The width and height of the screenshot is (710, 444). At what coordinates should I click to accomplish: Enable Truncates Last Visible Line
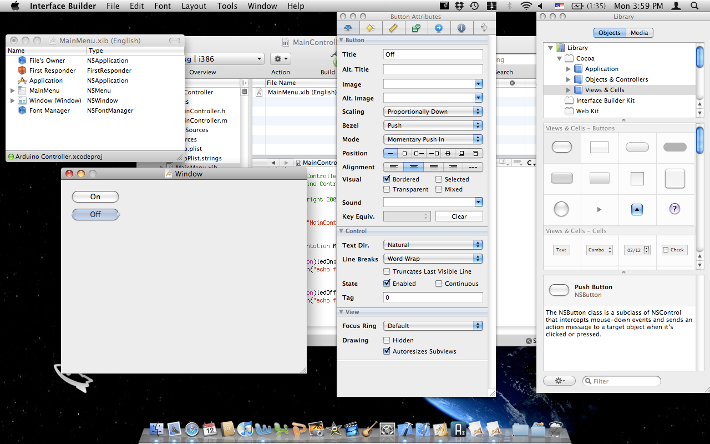[387, 271]
